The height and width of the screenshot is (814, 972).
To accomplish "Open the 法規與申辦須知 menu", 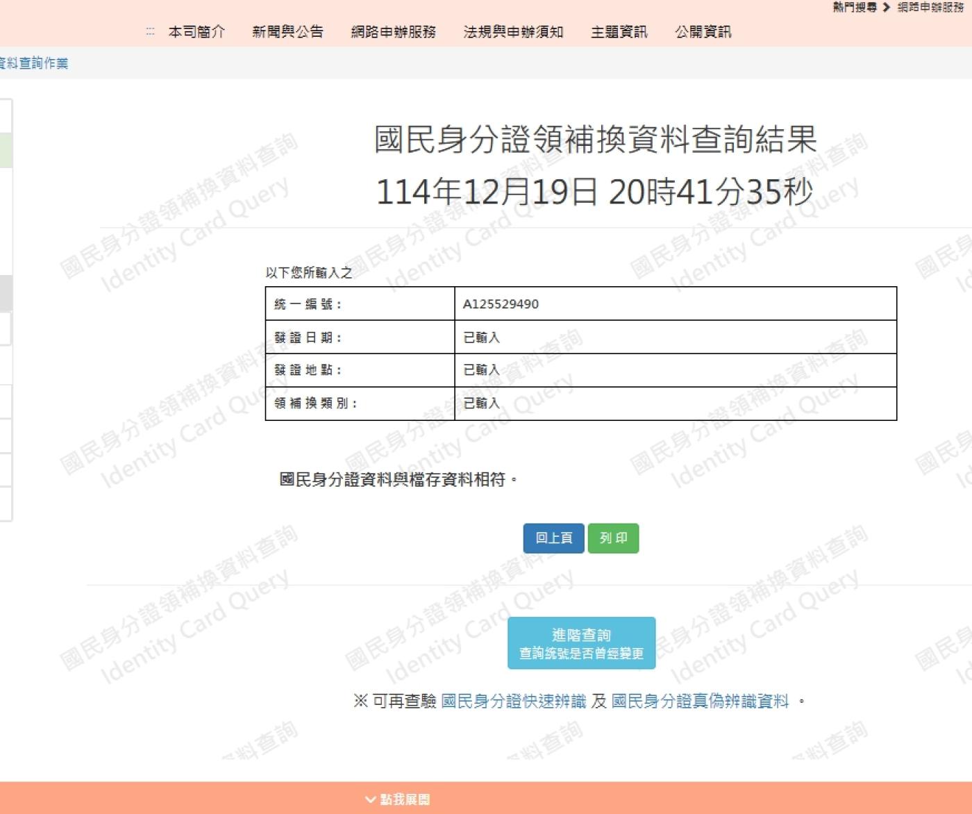I will click(513, 32).
